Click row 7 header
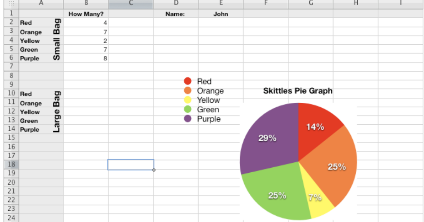424x222 pixels. 11,66
